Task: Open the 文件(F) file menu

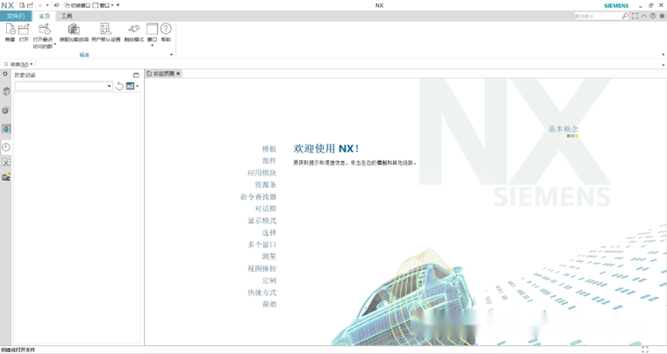Action: click(x=16, y=16)
